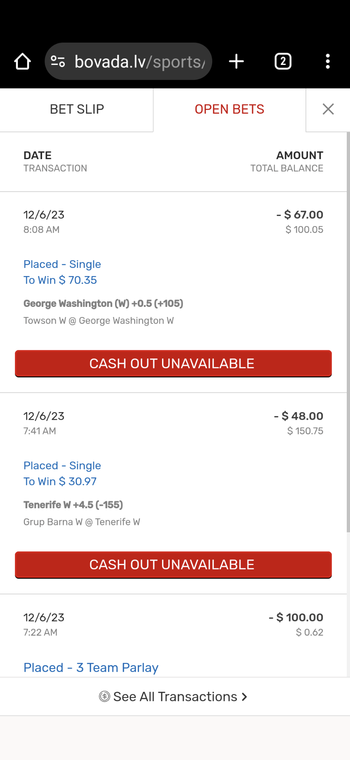Open the tab switcher showing 2 tabs

click(283, 62)
